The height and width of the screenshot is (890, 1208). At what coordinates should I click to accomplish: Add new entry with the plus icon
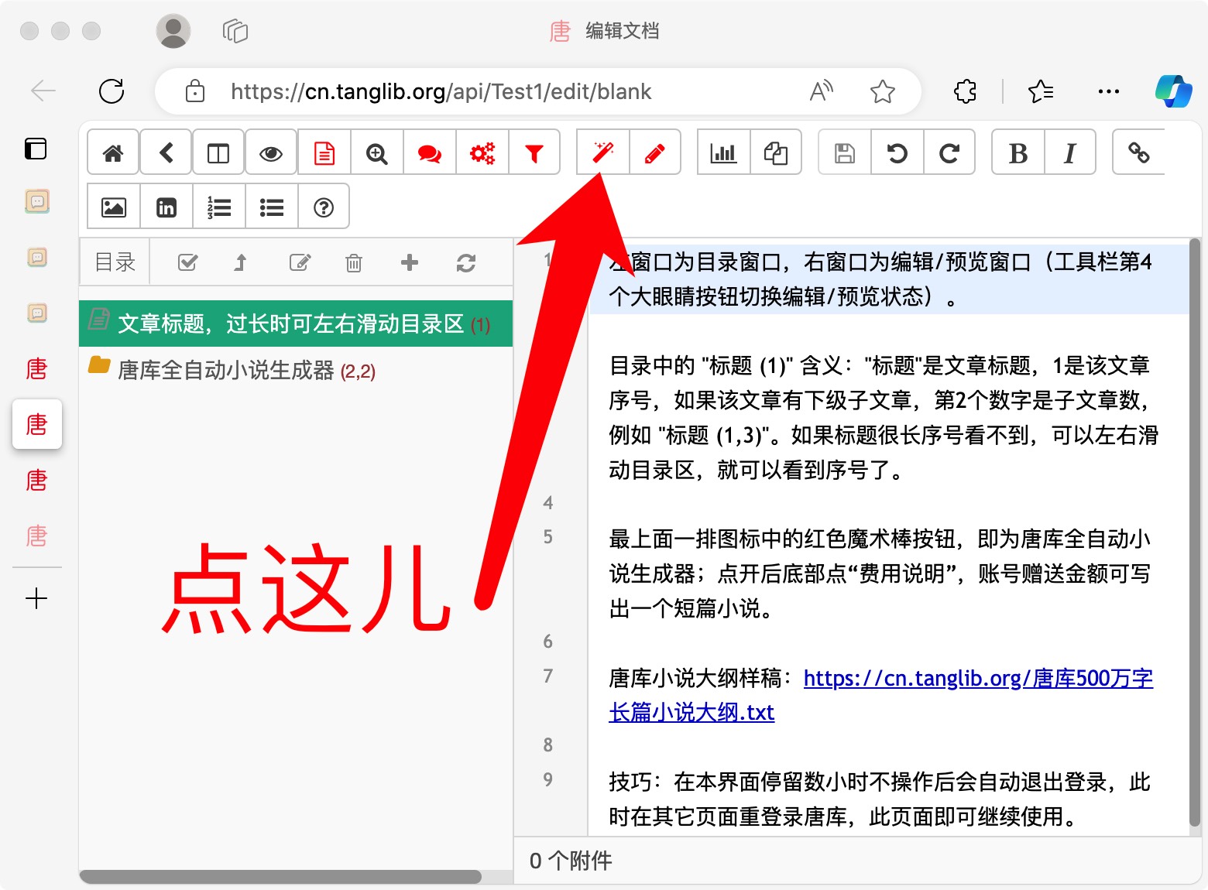click(x=410, y=262)
